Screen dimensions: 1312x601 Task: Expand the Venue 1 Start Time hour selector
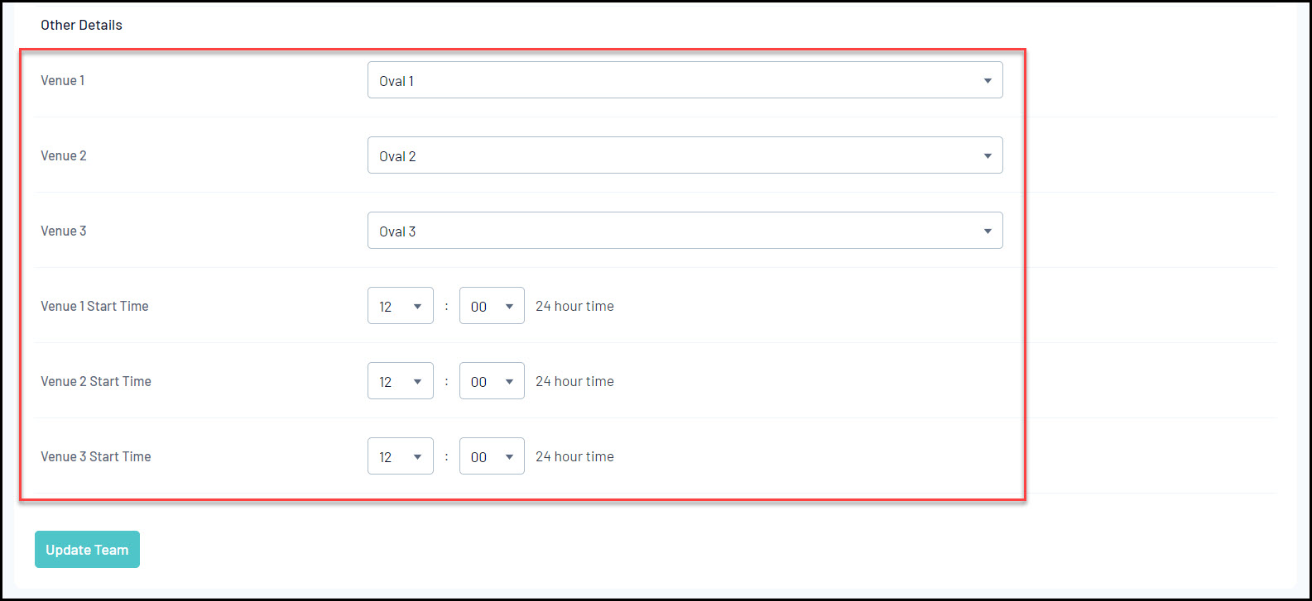click(x=401, y=306)
